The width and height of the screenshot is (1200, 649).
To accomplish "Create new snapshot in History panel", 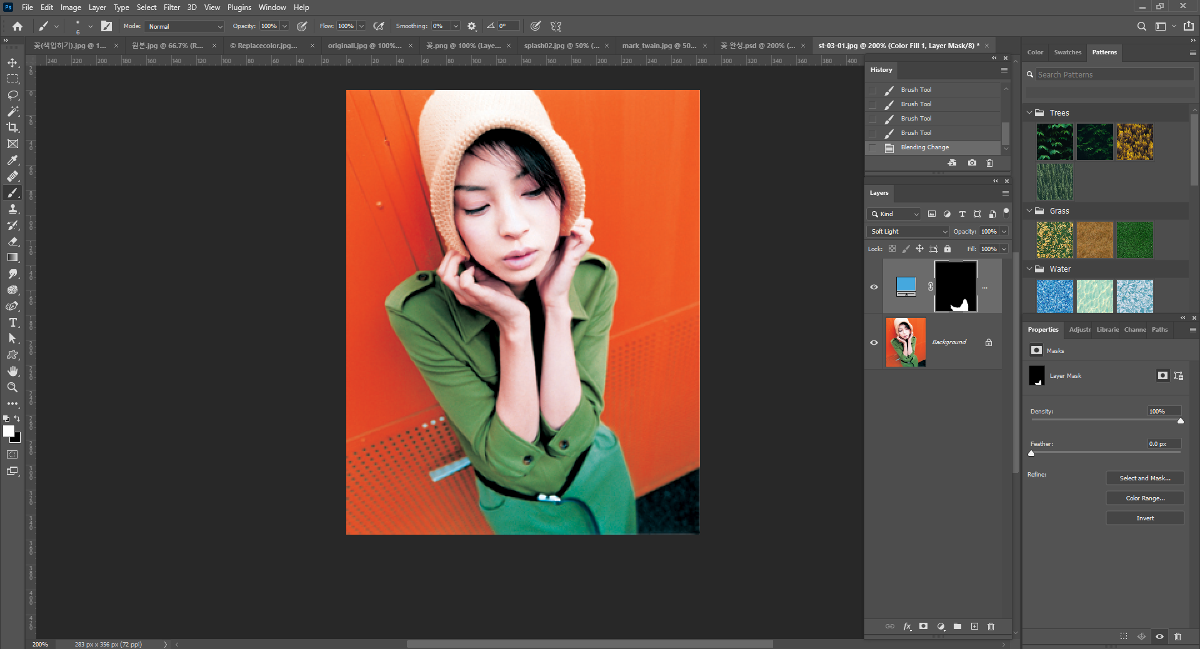I will tap(972, 163).
